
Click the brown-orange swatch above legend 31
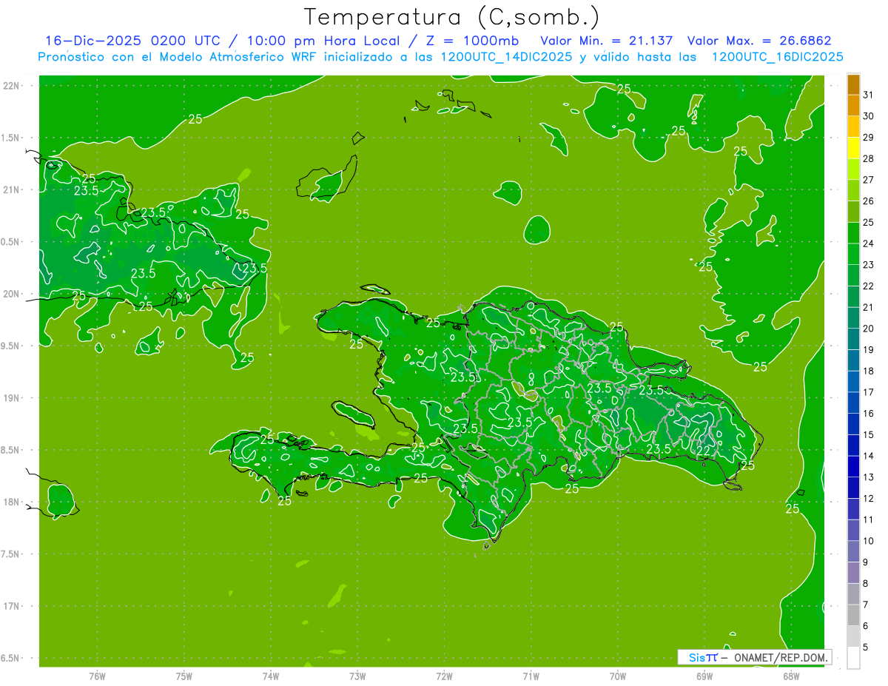[x=853, y=84]
